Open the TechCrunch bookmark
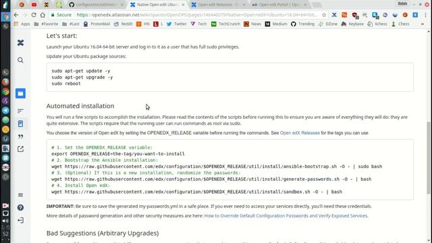432x243 pixels. click(x=225, y=24)
